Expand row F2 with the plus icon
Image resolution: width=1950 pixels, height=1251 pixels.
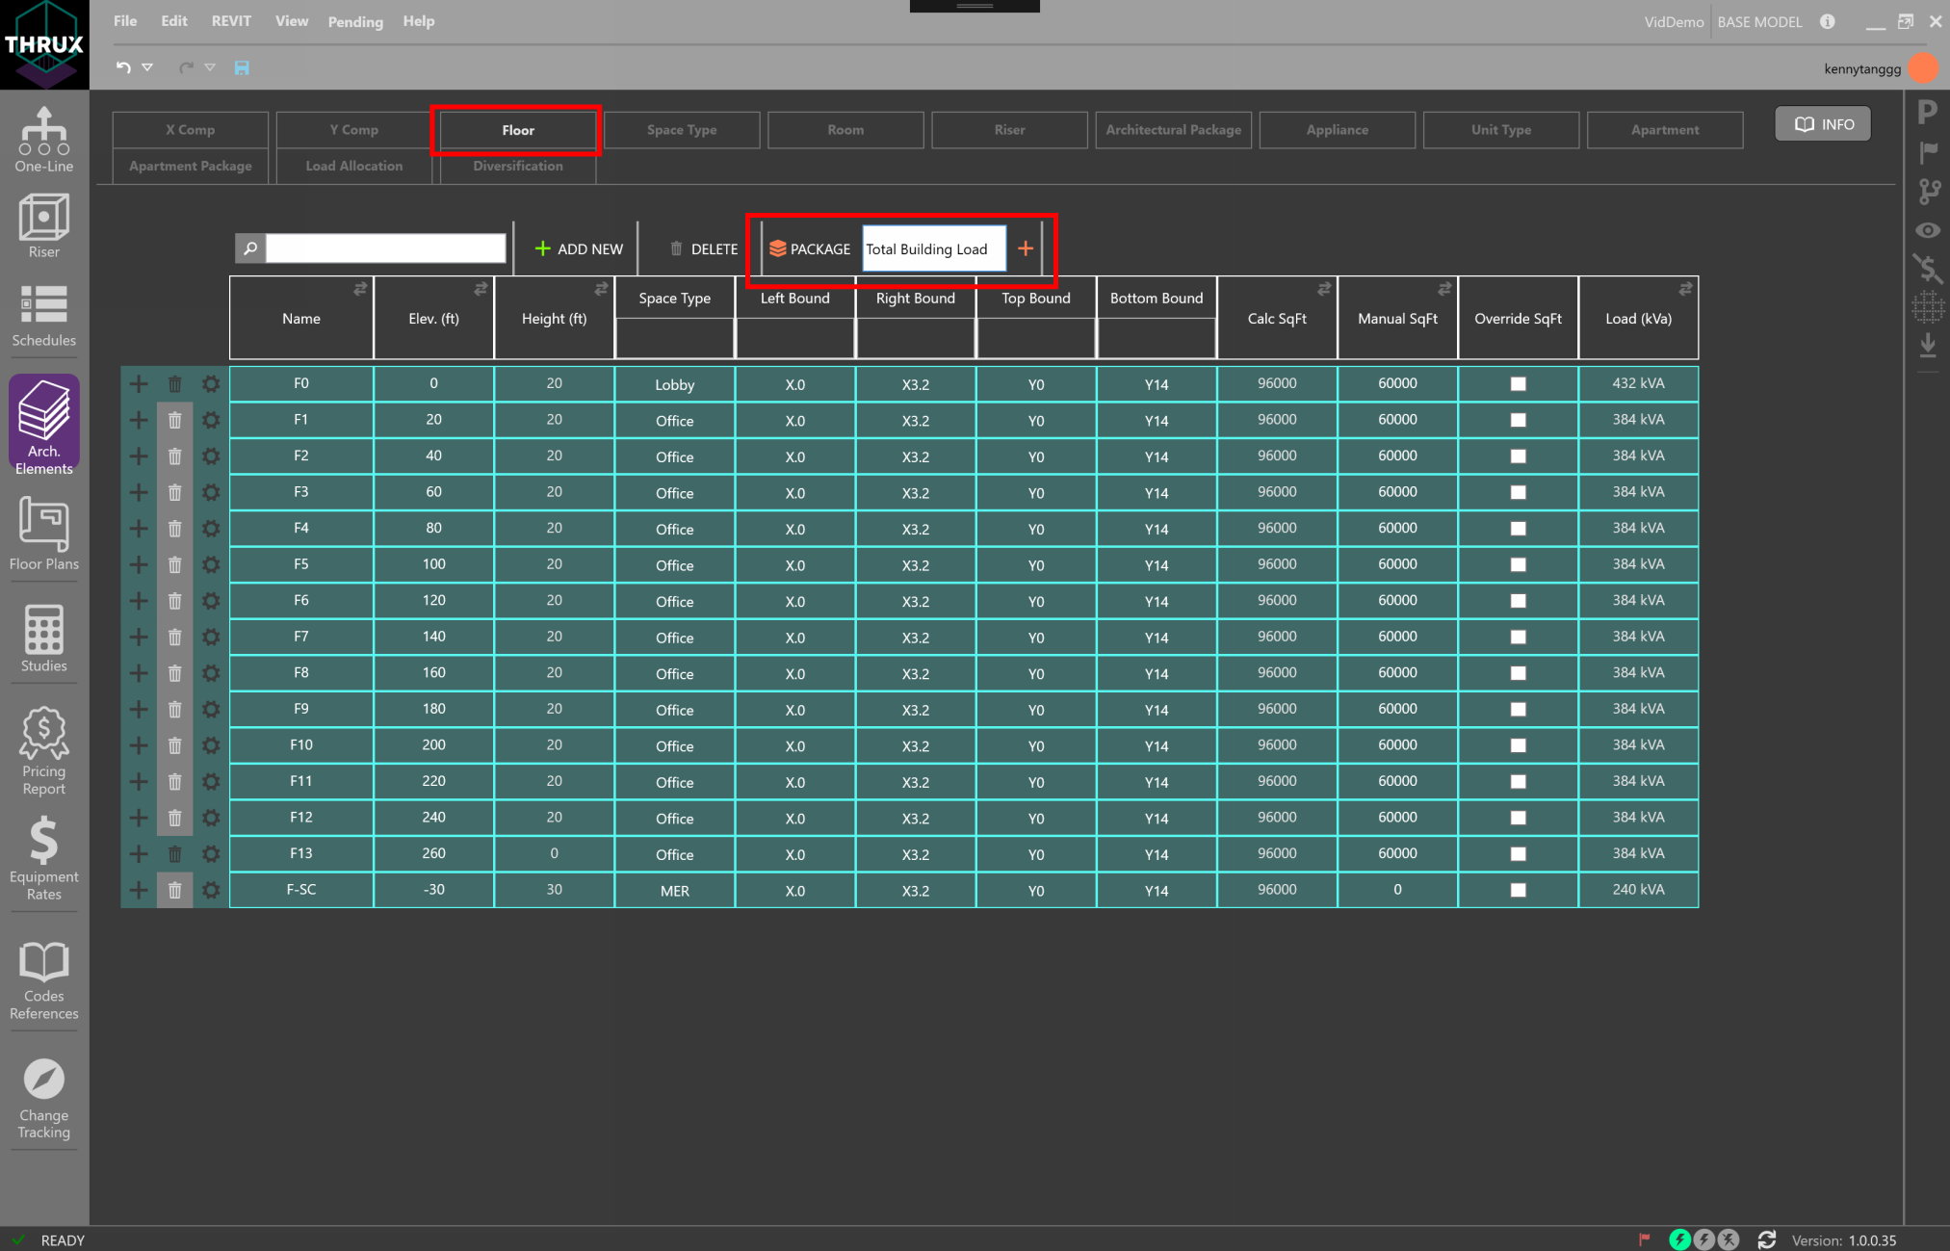(x=139, y=456)
